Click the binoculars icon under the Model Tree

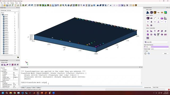18,57
